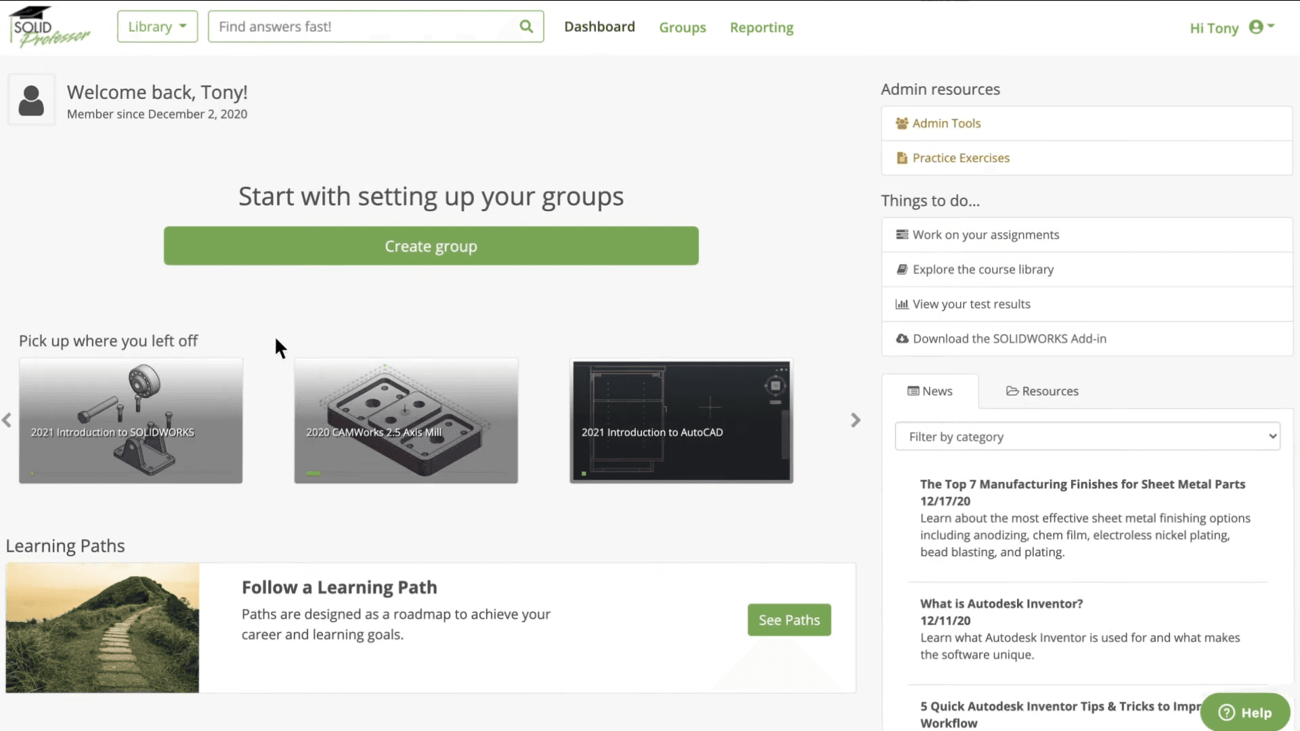Click the Practice Exercises document icon
Viewport: 1300px width, 731px height.
click(x=902, y=158)
